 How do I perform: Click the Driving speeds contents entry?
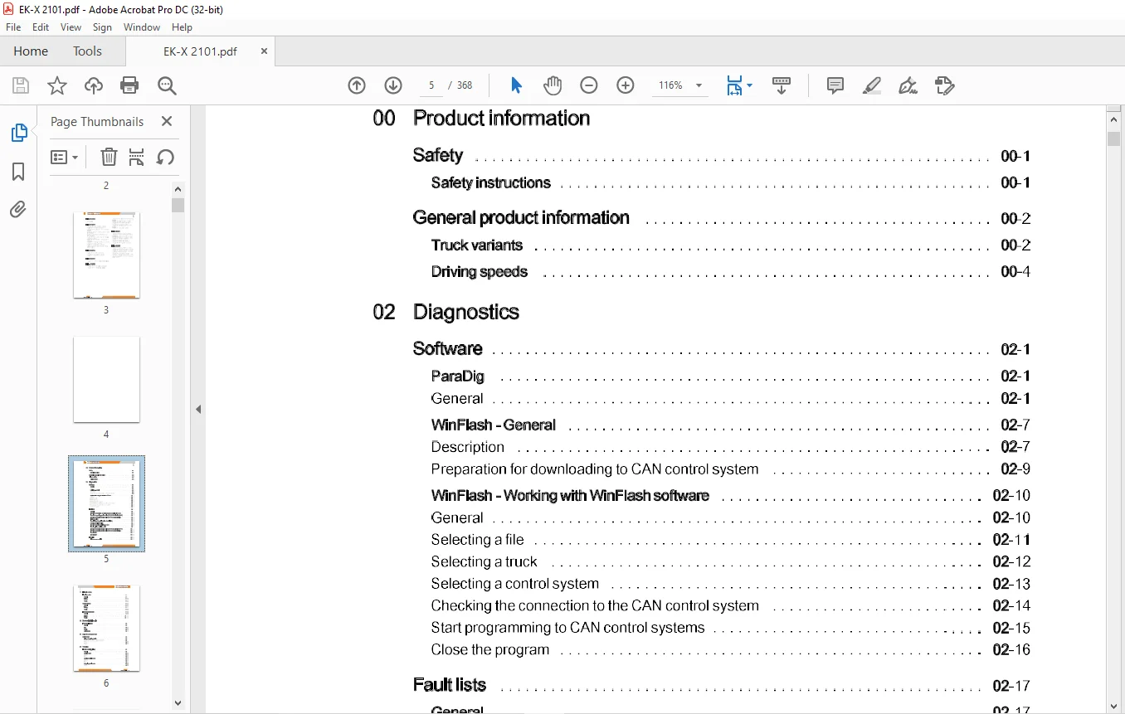point(480,271)
